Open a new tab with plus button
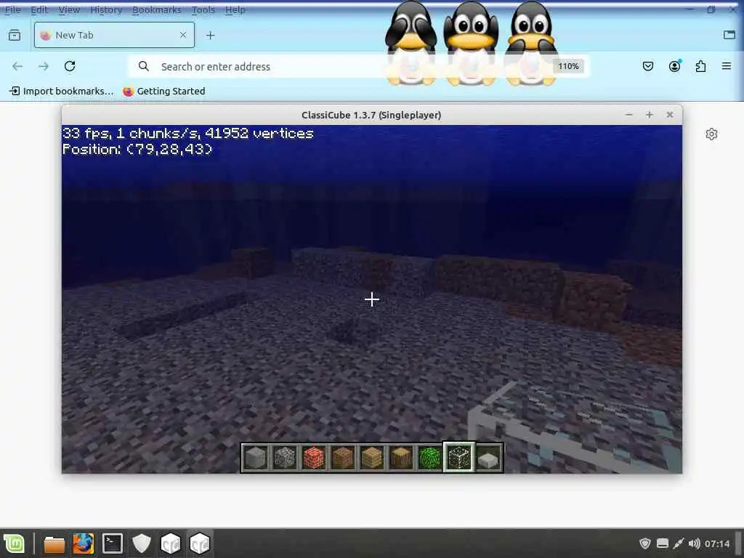 pos(211,35)
